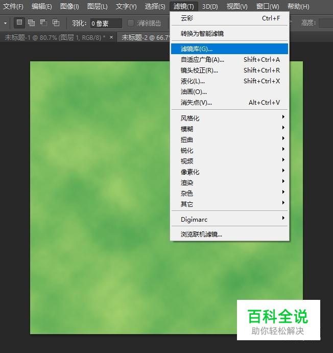Click the 高度 height input field

coord(326,23)
